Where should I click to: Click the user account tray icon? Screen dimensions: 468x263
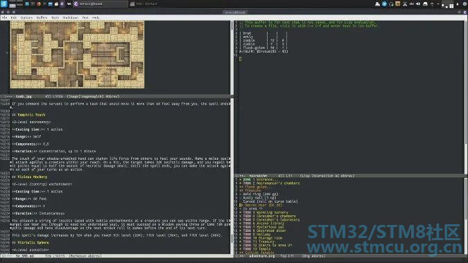click(x=377, y=4)
